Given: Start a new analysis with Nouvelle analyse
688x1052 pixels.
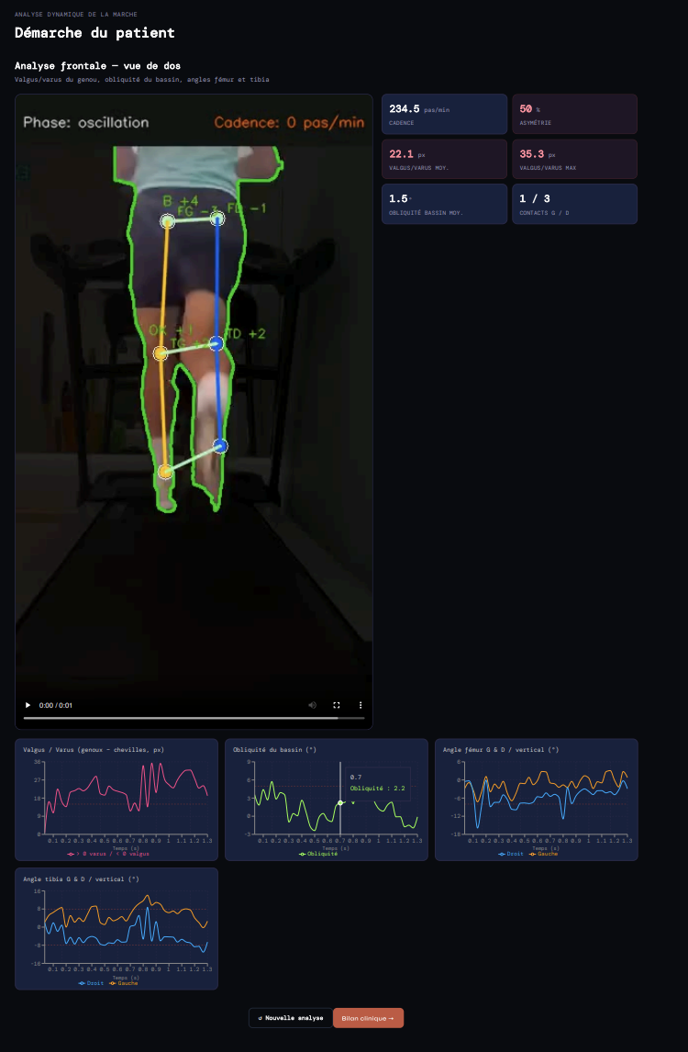Looking at the screenshot, I should click(x=291, y=1018).
